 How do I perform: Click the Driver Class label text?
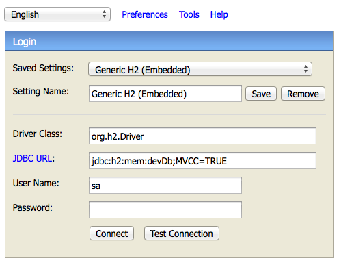(x=38, y=134)
